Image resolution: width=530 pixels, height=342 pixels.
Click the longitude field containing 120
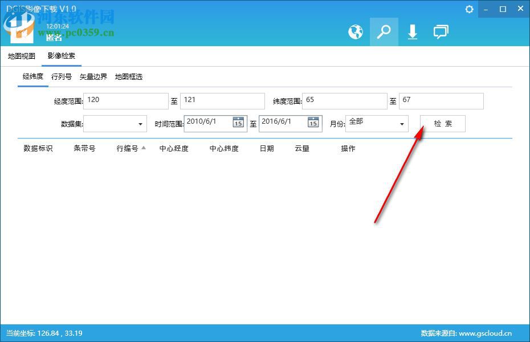point(125,101)
